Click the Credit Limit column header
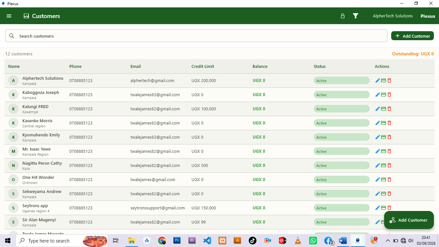The width and height of the screenshot is (439, 247). tap(203, 66)
